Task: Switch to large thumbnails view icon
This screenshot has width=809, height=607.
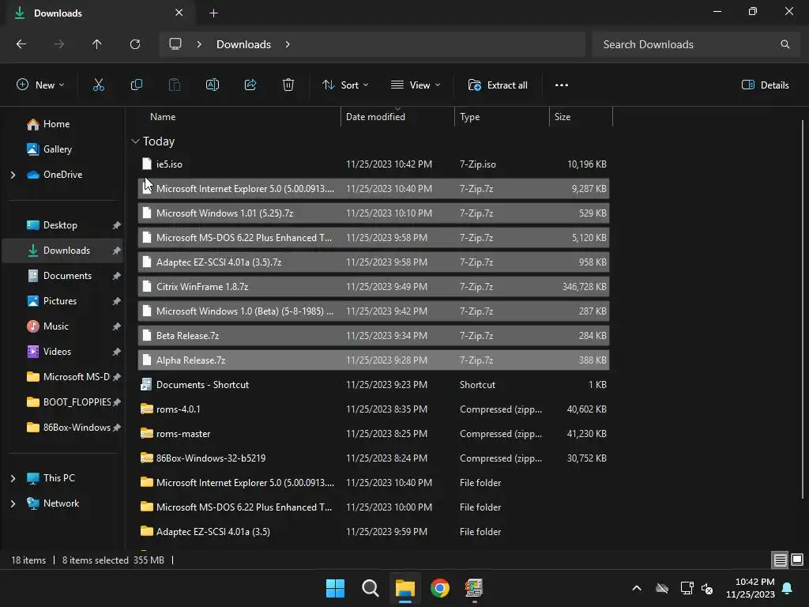Action: (x=797, y=560)
